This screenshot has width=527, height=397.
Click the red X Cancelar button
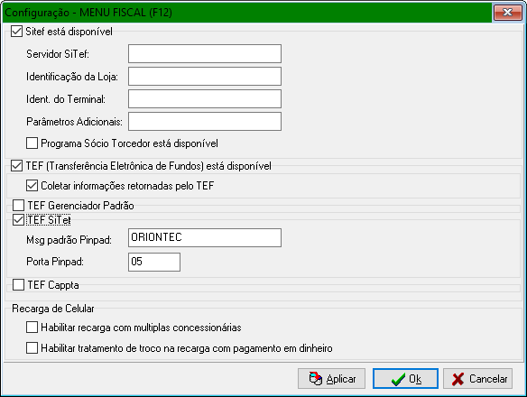coord(477,379)
